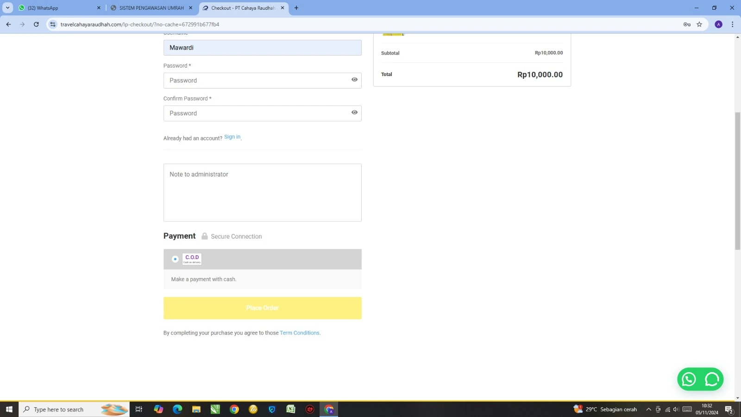Click the C.O.D cash on delivery logo
The width and height of the screenshot is (741, 417).
(x=192, y=259)
